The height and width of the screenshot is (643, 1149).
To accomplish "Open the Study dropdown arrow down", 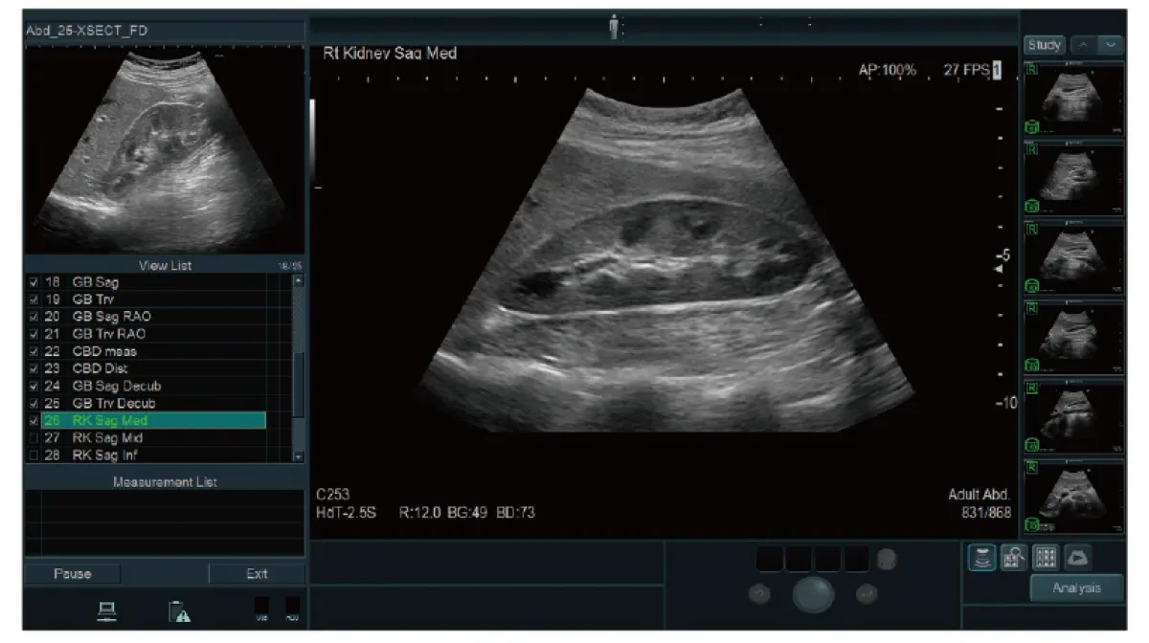I will [1111, 45].
